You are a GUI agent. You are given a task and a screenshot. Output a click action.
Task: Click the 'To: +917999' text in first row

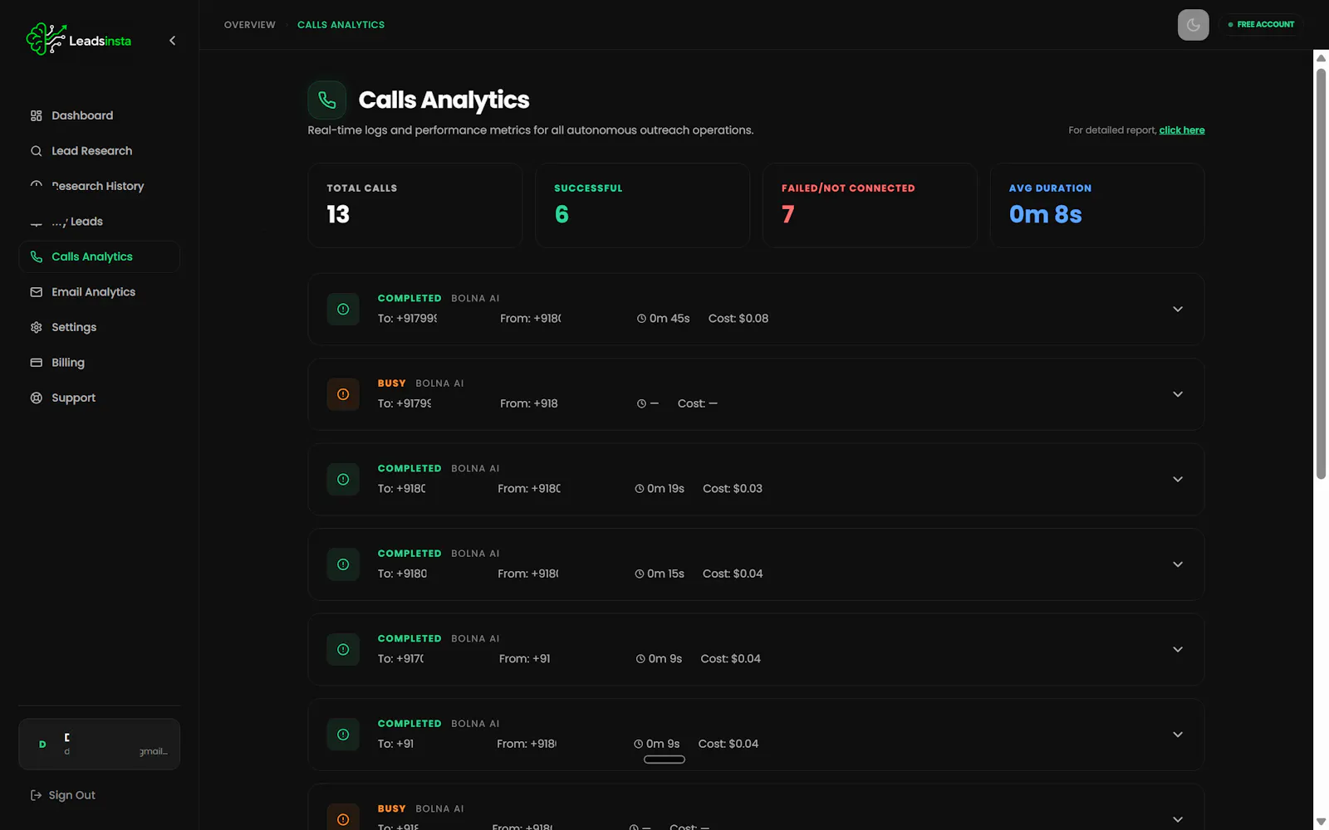pyautogui.click(x=407, y=319)
